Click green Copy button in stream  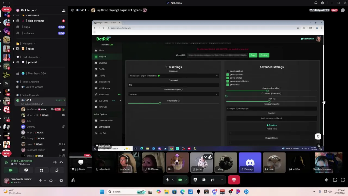point(253,55)
